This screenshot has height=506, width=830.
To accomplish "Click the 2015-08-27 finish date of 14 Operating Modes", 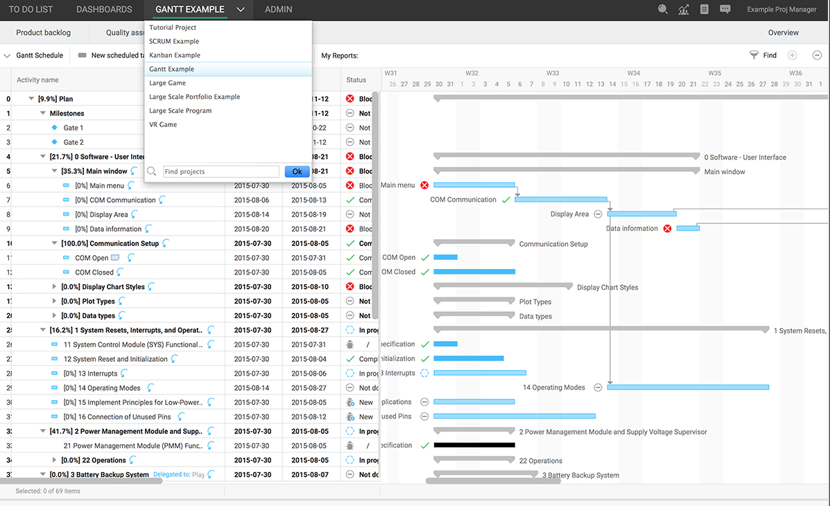I will point(310,388).
